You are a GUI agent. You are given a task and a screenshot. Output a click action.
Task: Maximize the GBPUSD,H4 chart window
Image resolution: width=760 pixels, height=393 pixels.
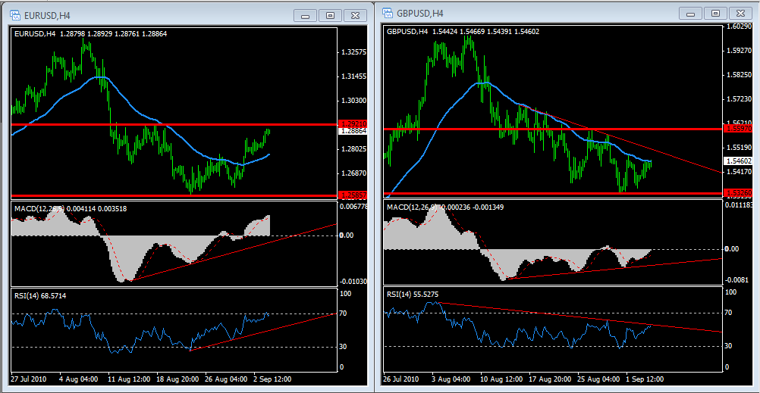715,13
